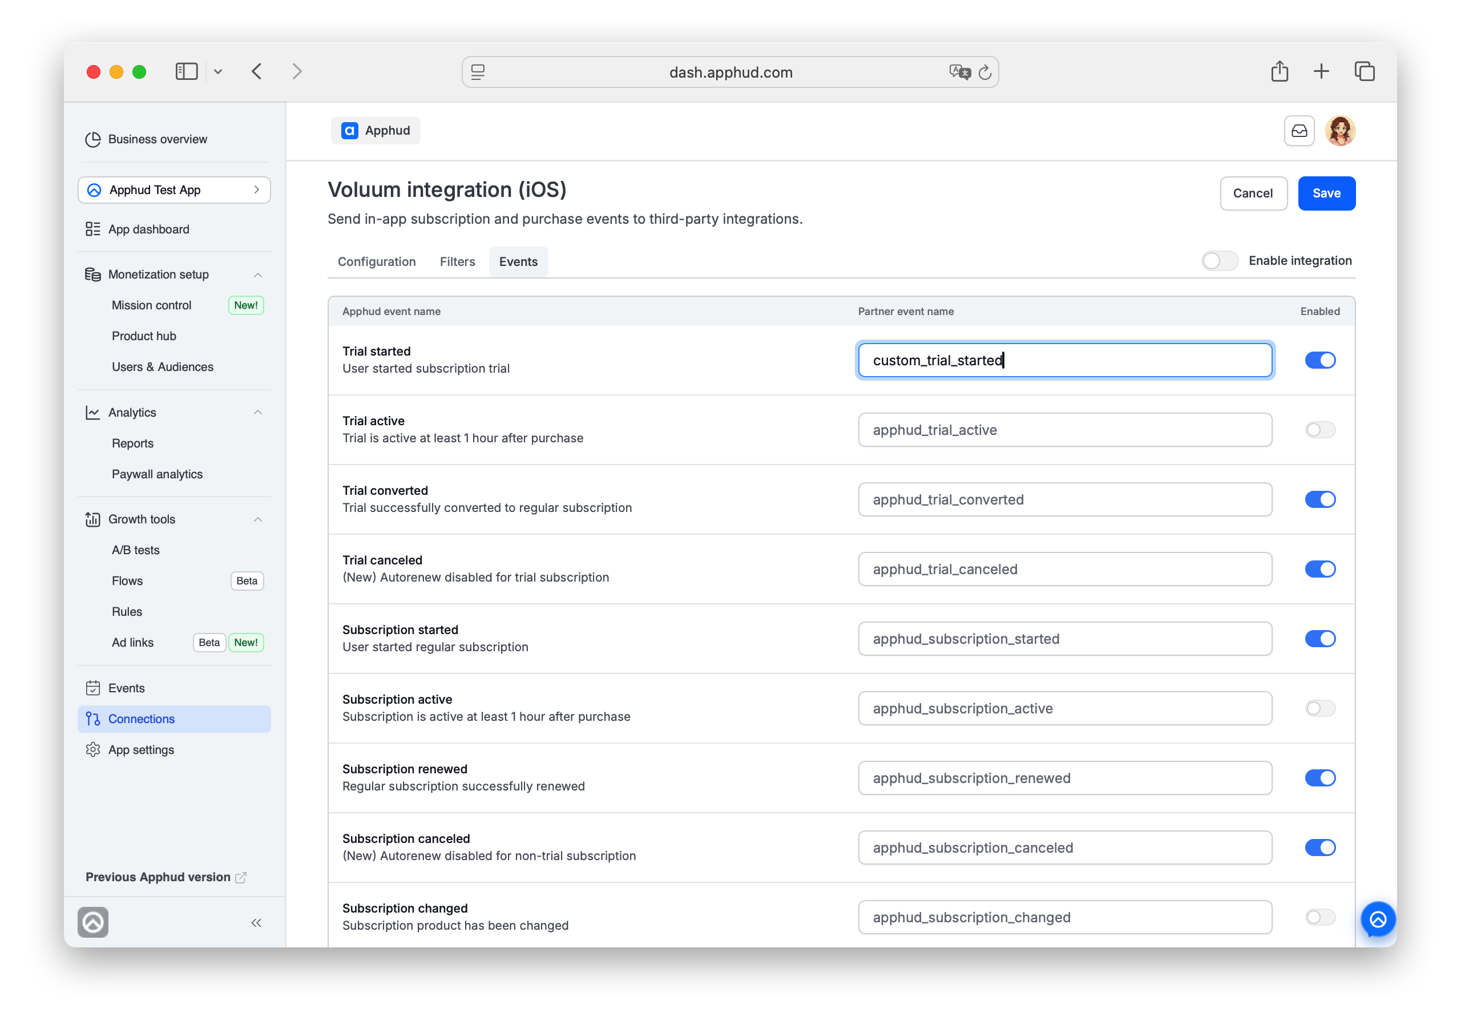The width and height of the screenshot is (1461, 1033).
Task: Open the user avatar profile menu
Action: pos(1340,131)
